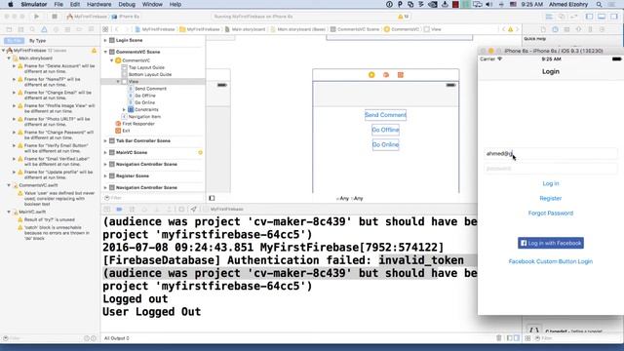Click the volume icon in menu bar
The height and width of the screenshot is (351, 624).
tap(488, 4)
